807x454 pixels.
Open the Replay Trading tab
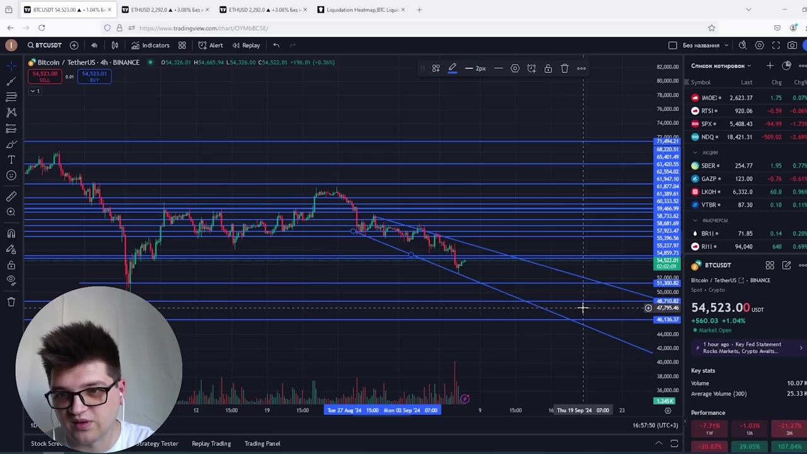[x=211, y=443]
